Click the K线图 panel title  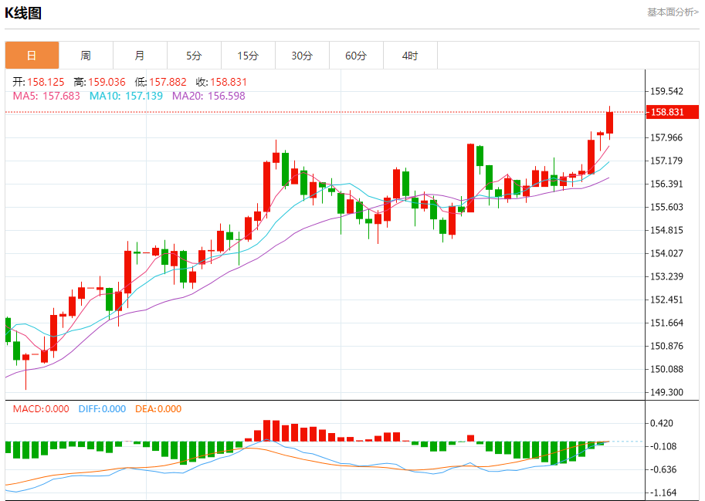pyautogui.click(x=24, y=13)
